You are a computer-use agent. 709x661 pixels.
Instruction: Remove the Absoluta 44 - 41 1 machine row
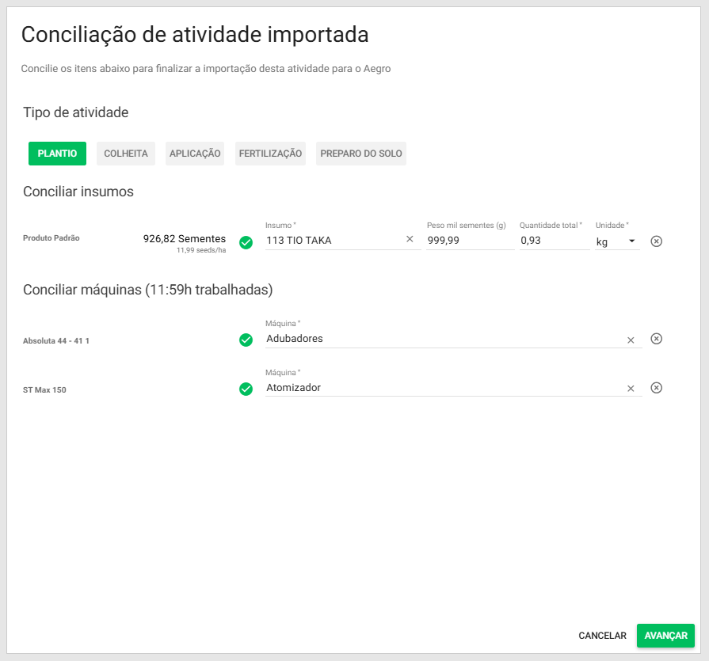[656, 339]
